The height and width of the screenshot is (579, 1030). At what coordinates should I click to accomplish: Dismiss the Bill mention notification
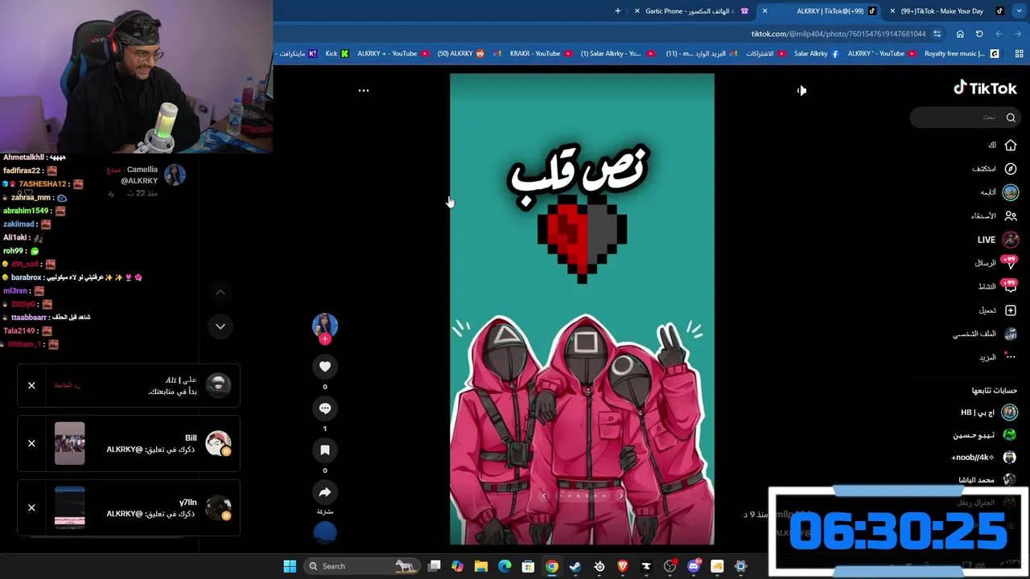31,443
